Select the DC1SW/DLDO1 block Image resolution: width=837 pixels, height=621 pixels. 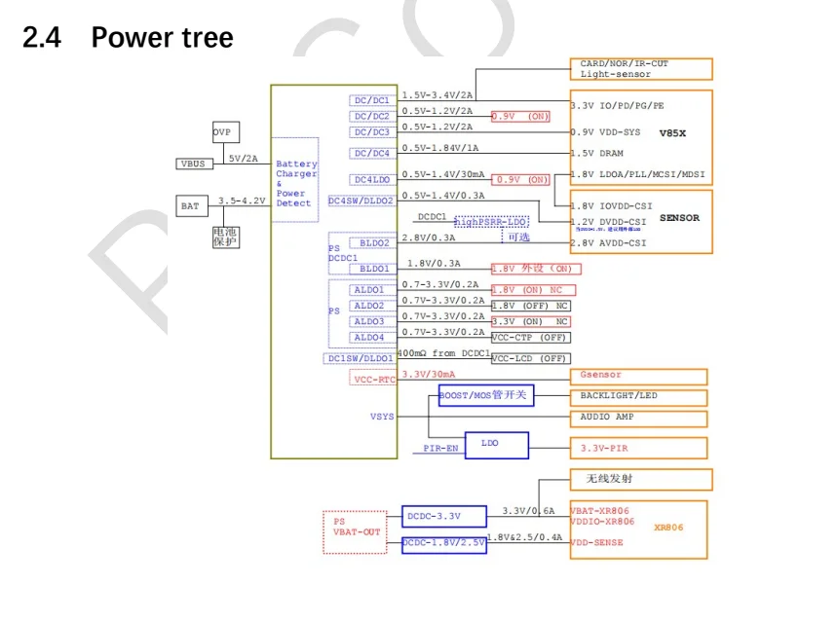point(360,358)
